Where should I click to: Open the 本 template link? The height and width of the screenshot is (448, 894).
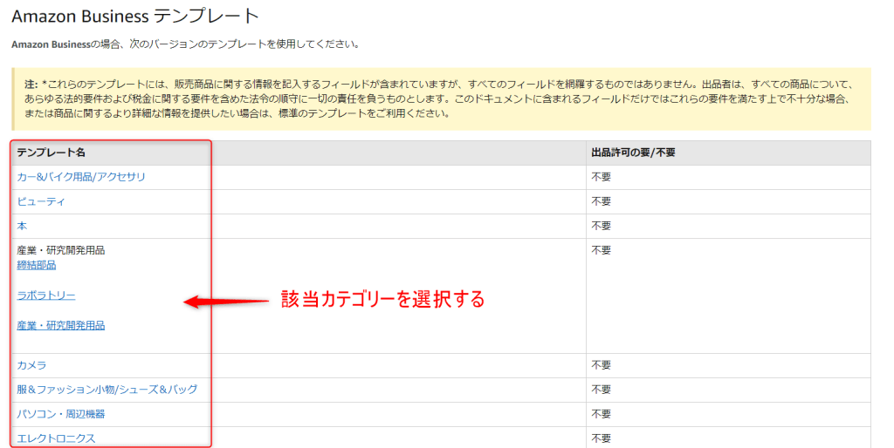[x=22, y=226]
